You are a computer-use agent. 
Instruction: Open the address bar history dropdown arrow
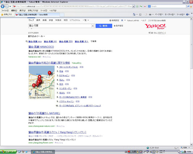click(133, 6)
